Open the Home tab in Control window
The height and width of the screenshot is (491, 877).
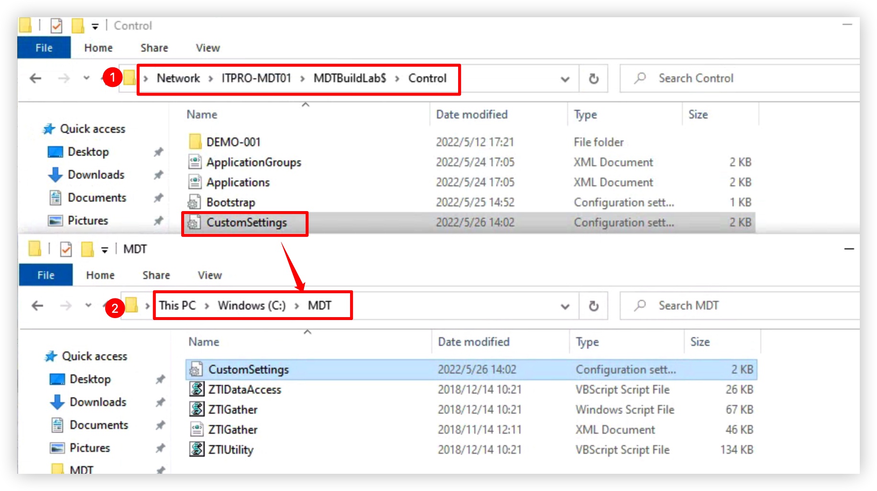pos(99,48)
